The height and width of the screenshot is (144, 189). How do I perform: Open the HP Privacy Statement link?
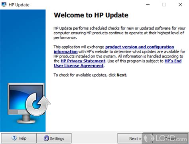coord(83,61)
